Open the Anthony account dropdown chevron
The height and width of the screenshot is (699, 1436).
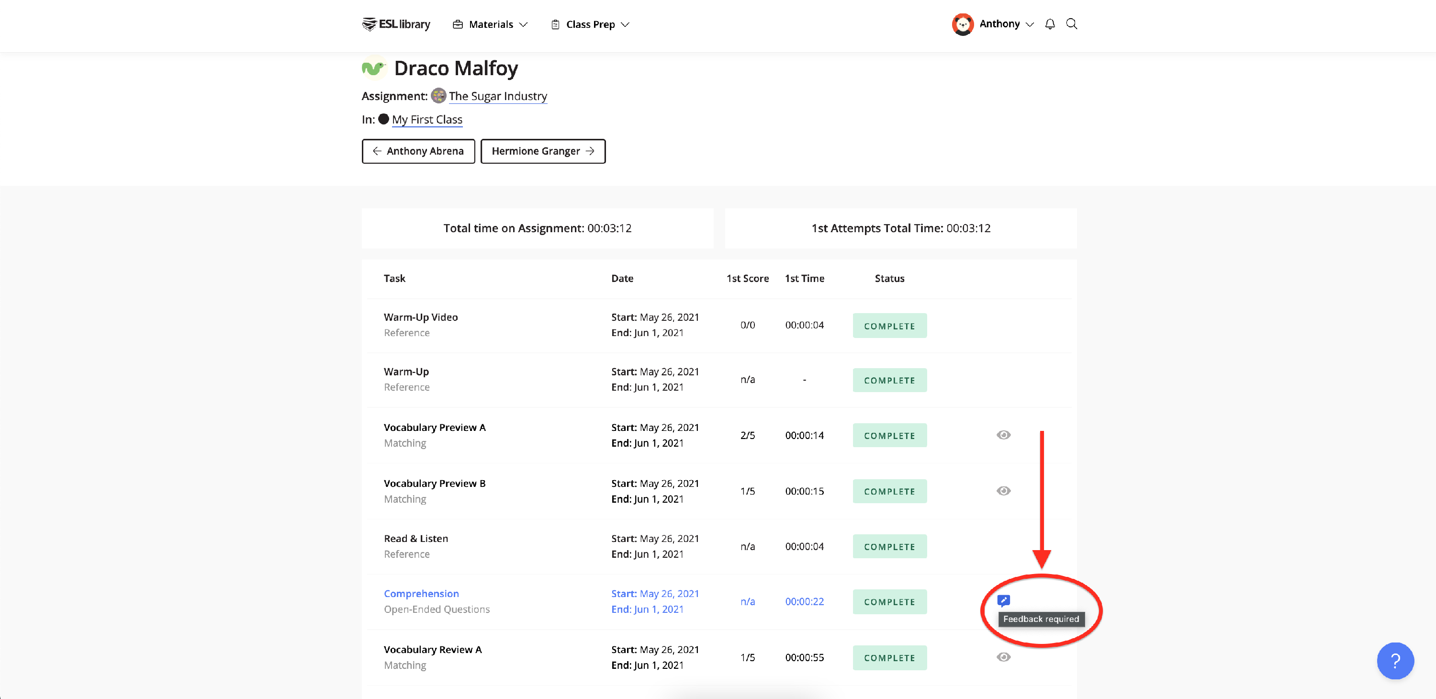1030,24
